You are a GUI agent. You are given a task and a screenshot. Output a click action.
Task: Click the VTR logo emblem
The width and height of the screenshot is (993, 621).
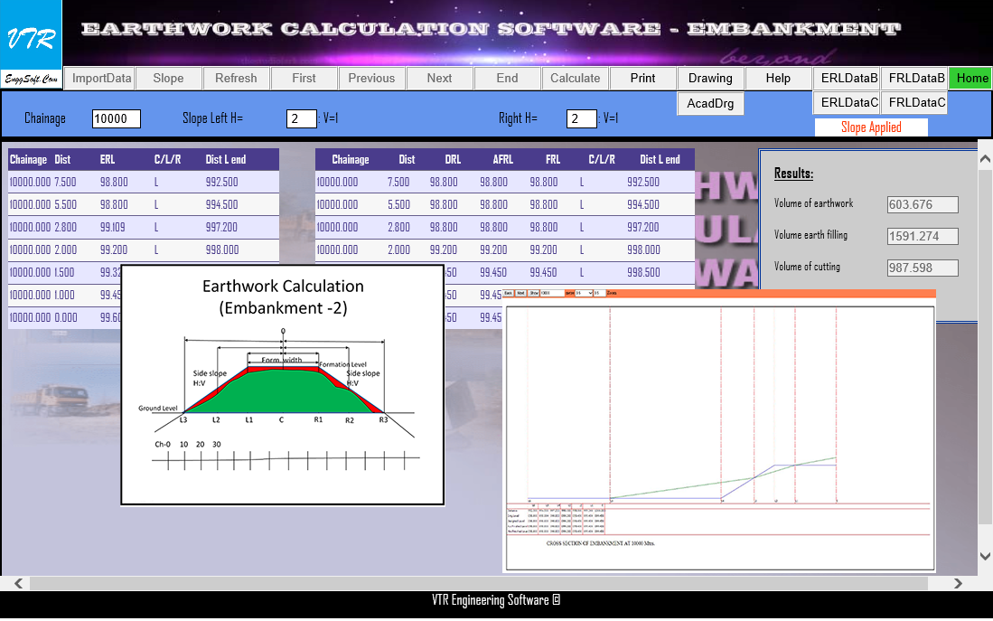coord(28,36)
